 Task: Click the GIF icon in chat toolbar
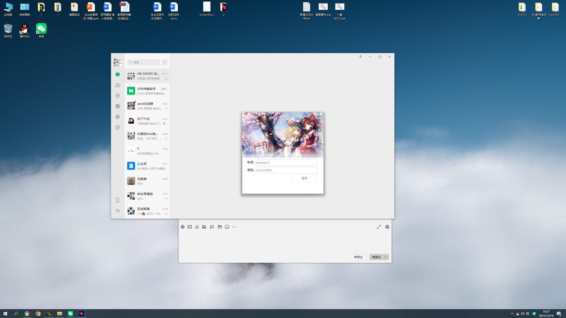[x=190, y=227]
